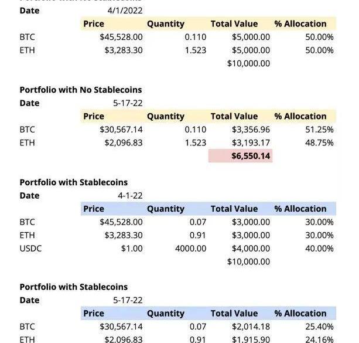Click the $2,014.18 BTC total value
The width and height of the screenshot is (359, 343).
(251, 326)
